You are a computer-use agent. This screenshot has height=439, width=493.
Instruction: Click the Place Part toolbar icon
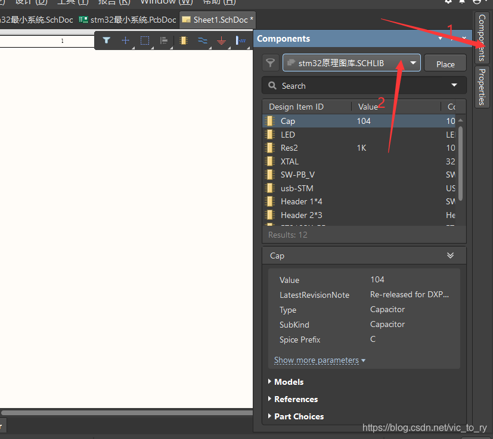tap(184, 41)
